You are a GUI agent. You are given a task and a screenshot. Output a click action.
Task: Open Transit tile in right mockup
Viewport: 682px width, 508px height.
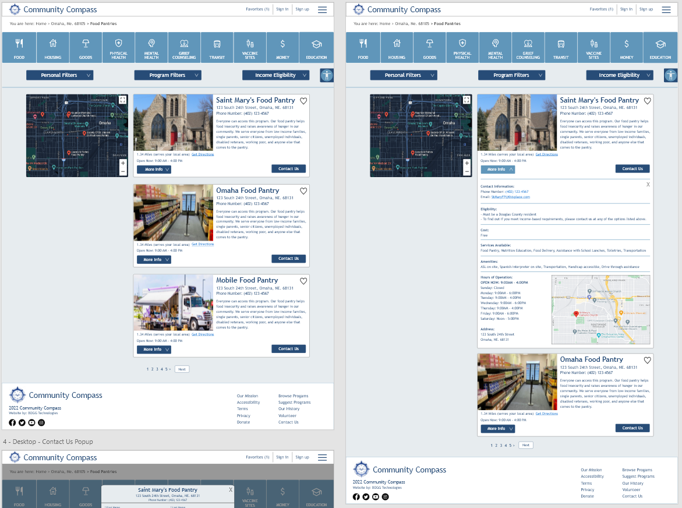[561, 47]
